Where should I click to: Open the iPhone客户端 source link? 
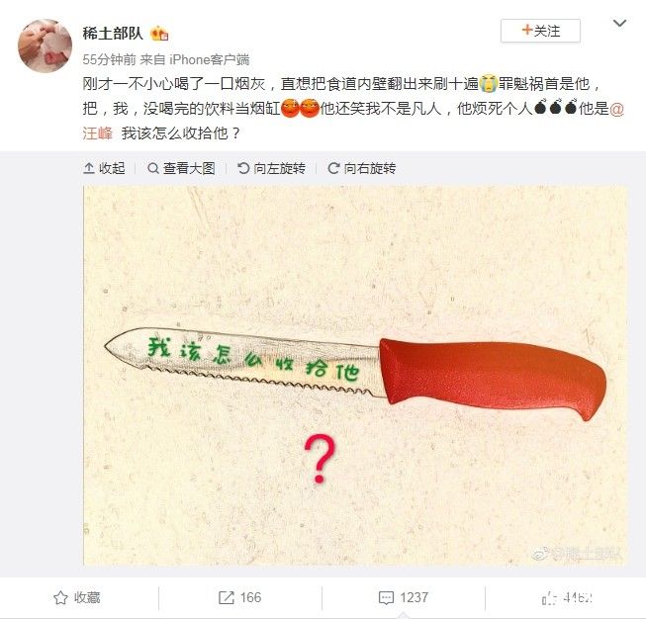209,59
